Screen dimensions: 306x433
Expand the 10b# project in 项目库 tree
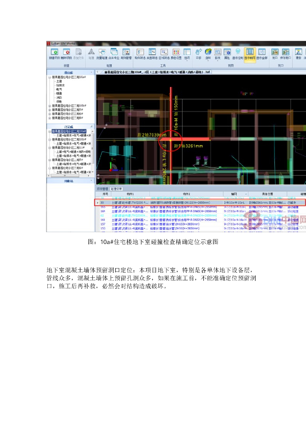click(50, 106)
